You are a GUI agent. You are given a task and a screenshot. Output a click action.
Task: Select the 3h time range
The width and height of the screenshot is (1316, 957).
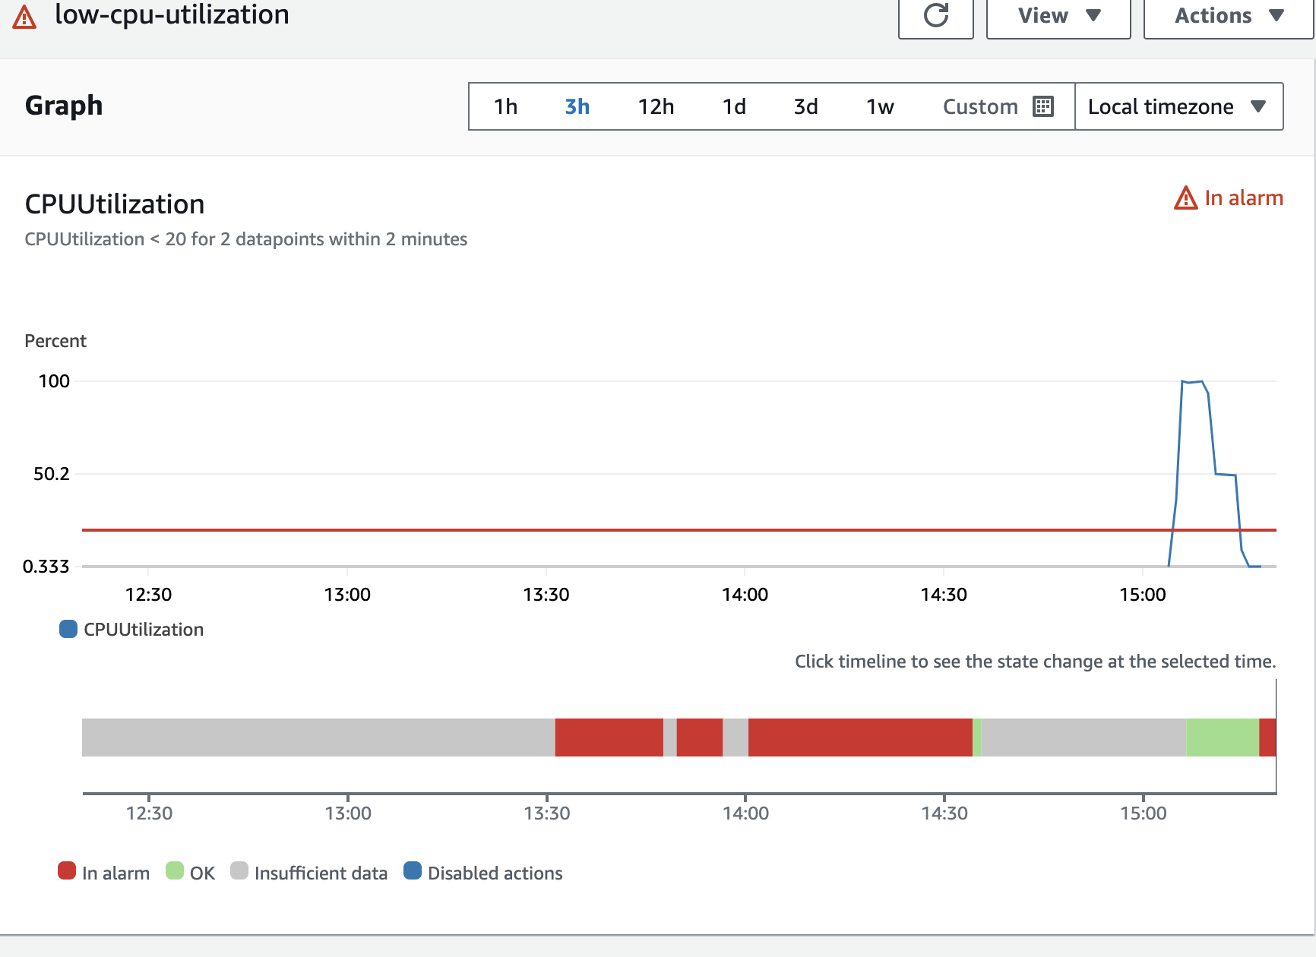[x=577, y=106]
